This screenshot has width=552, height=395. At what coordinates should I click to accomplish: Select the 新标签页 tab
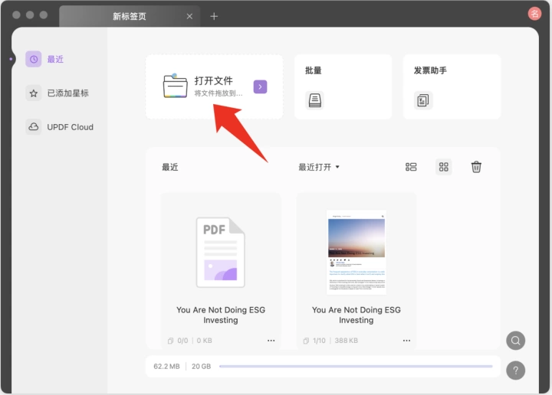point(130,16)
